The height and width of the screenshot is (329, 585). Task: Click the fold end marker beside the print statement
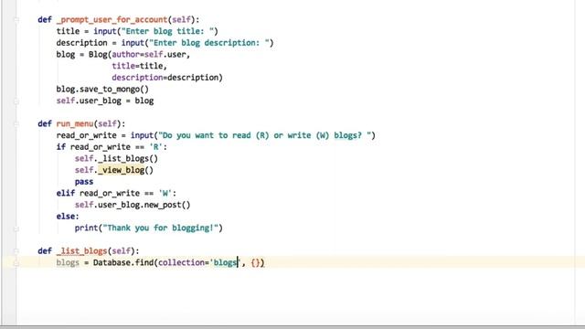(16, 228)
